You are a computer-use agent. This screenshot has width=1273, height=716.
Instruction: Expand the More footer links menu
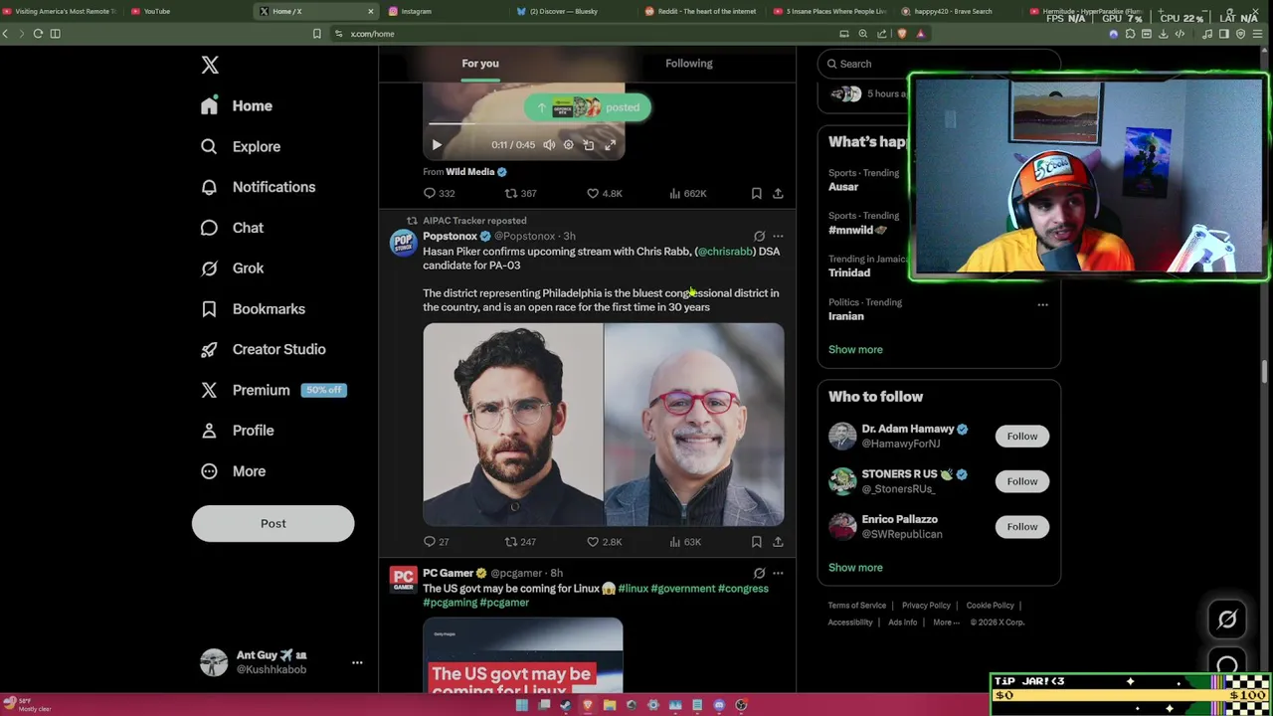pyautogui.click(x=946, y=623)
